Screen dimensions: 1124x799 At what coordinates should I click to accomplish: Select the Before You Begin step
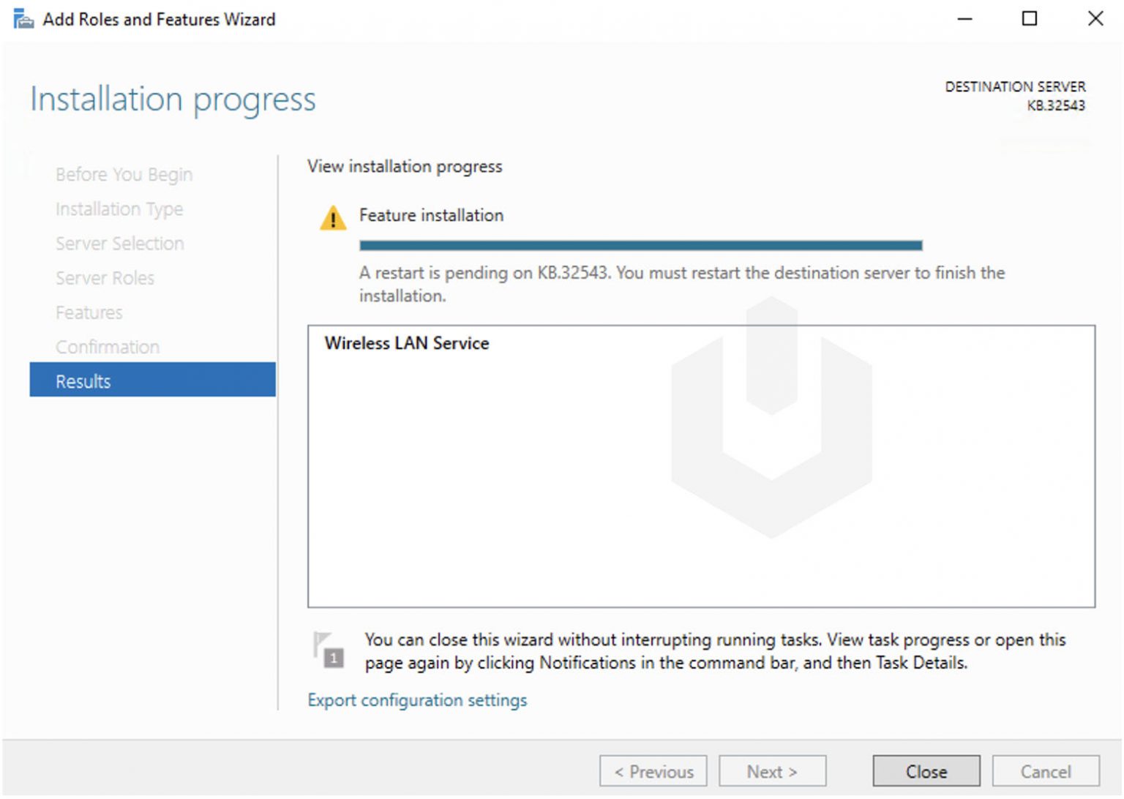click(x=124, y=174)
